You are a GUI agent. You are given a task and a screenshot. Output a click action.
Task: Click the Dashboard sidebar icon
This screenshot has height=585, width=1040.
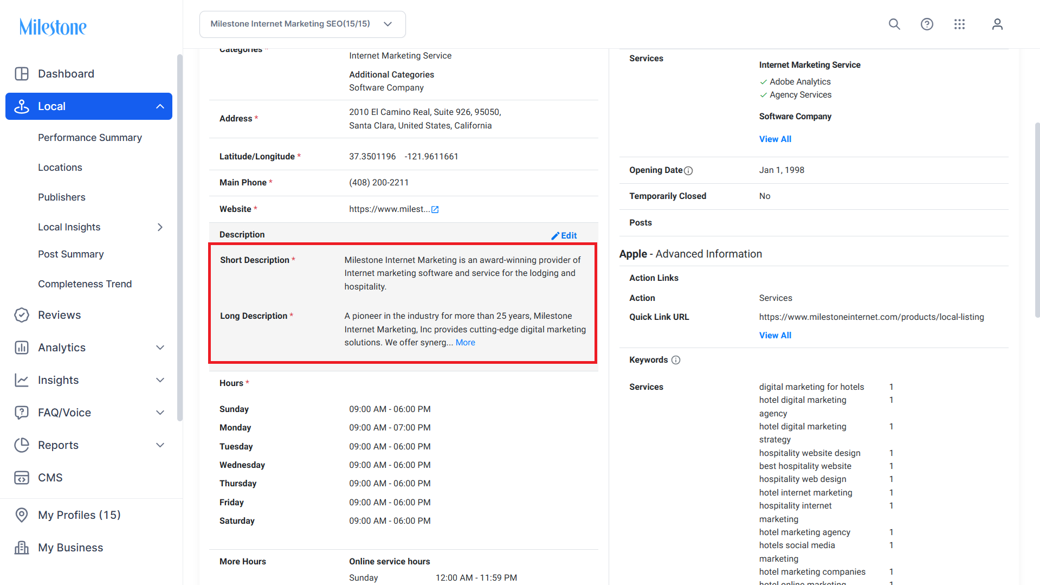[22, 74]
